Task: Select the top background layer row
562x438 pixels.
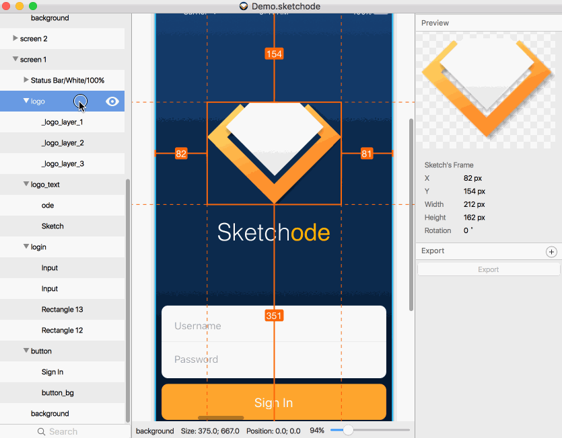Action: click(63, 20)
